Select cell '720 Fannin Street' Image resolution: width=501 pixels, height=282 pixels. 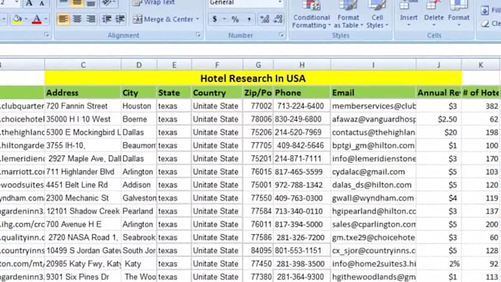[83, 106]
